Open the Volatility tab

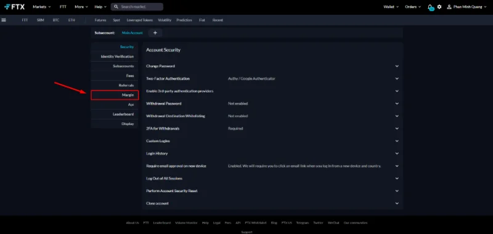165,20
